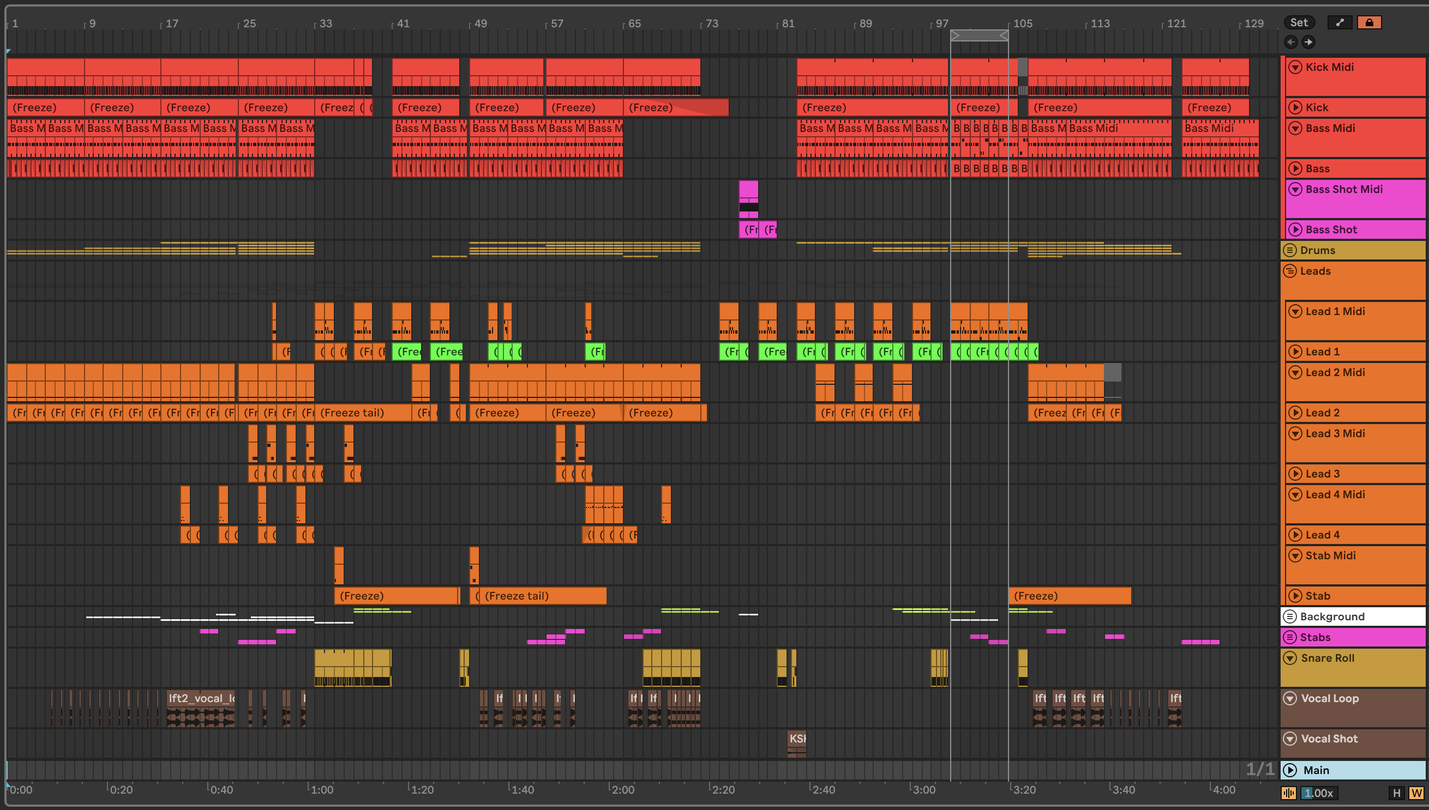Viewport: 1429px width, 810px height.
Task: Enable the H optimize height button
Action: (1396, 793)
